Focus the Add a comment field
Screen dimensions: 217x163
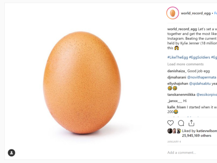tap(192, 152)
